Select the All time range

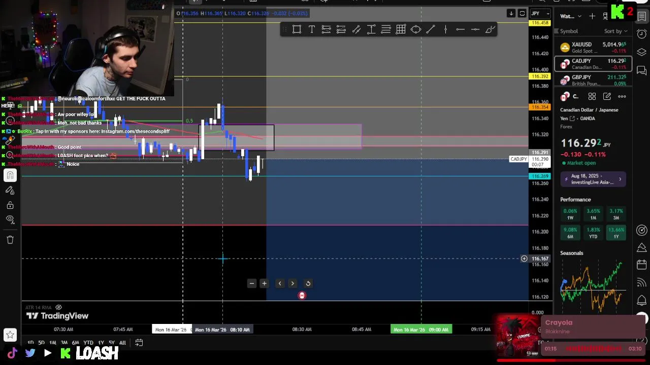pyautogui.click(x=122, y=343)
